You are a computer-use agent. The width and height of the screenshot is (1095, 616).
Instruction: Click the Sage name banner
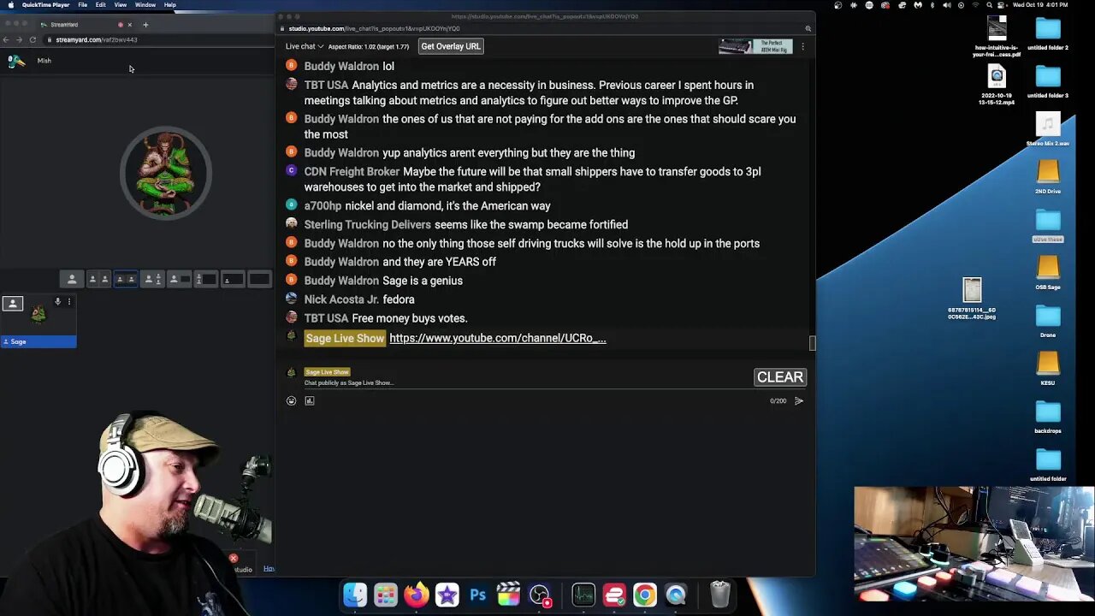tap(38, 341)
